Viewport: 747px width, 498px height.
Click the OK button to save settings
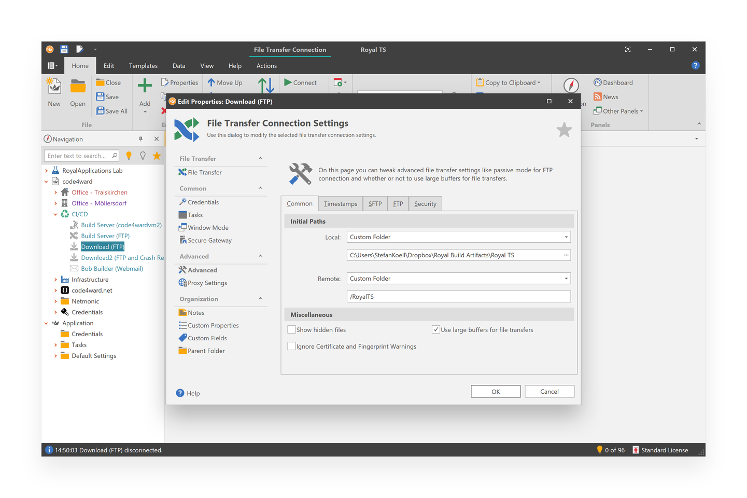[495, 391]
